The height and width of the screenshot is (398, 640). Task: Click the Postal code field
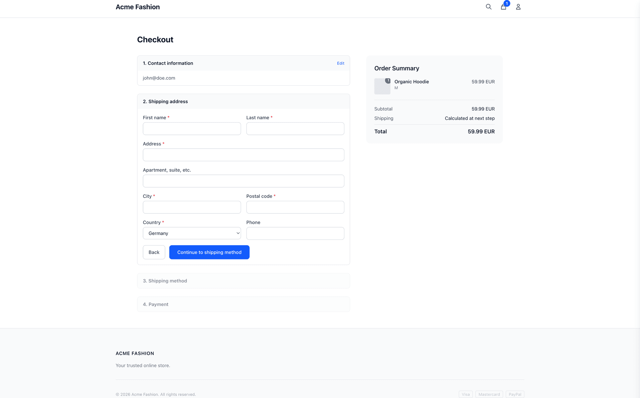tap(295, 207)
